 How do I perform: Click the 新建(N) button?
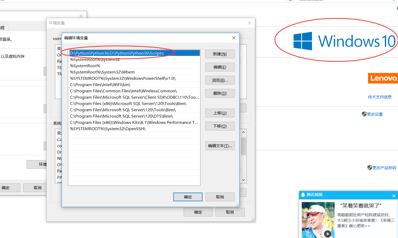220,54
